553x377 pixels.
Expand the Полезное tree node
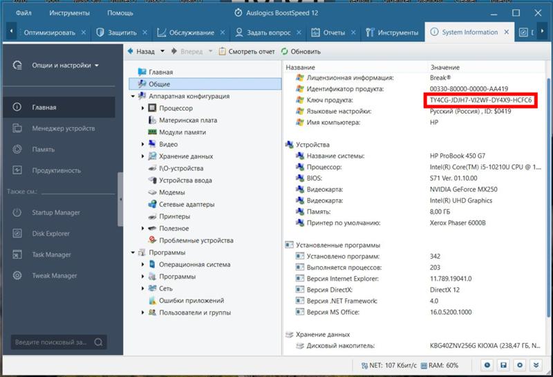tap(143, 228)
